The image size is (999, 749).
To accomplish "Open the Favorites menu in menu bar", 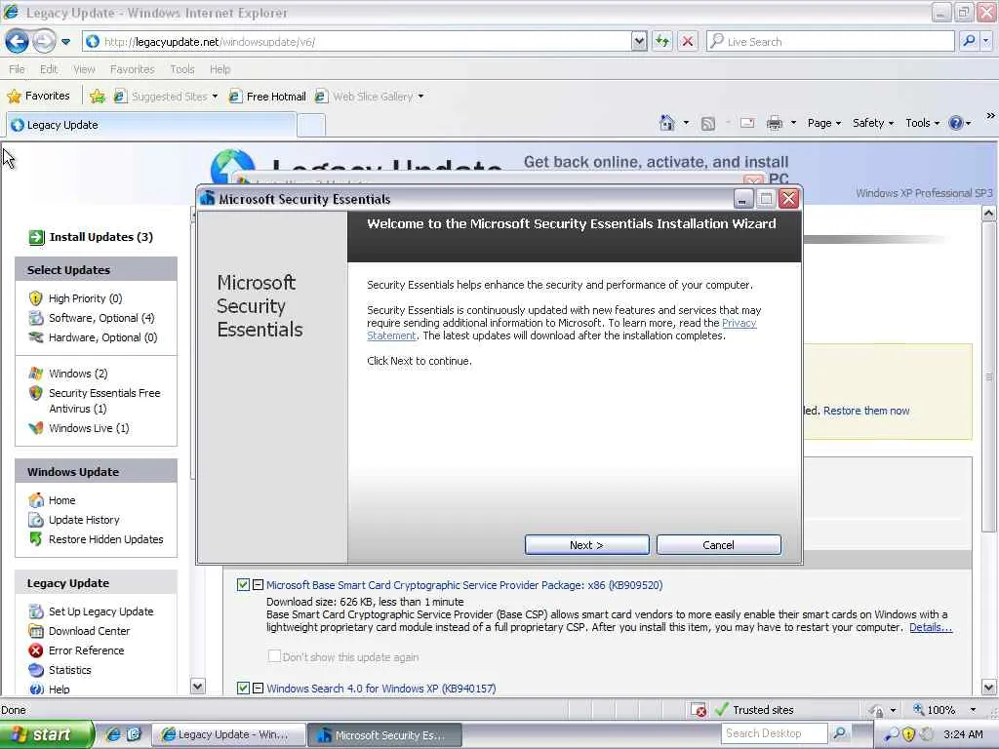I will coord(132,69).
